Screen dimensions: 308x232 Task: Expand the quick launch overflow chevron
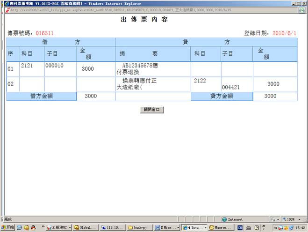point(43,227)
